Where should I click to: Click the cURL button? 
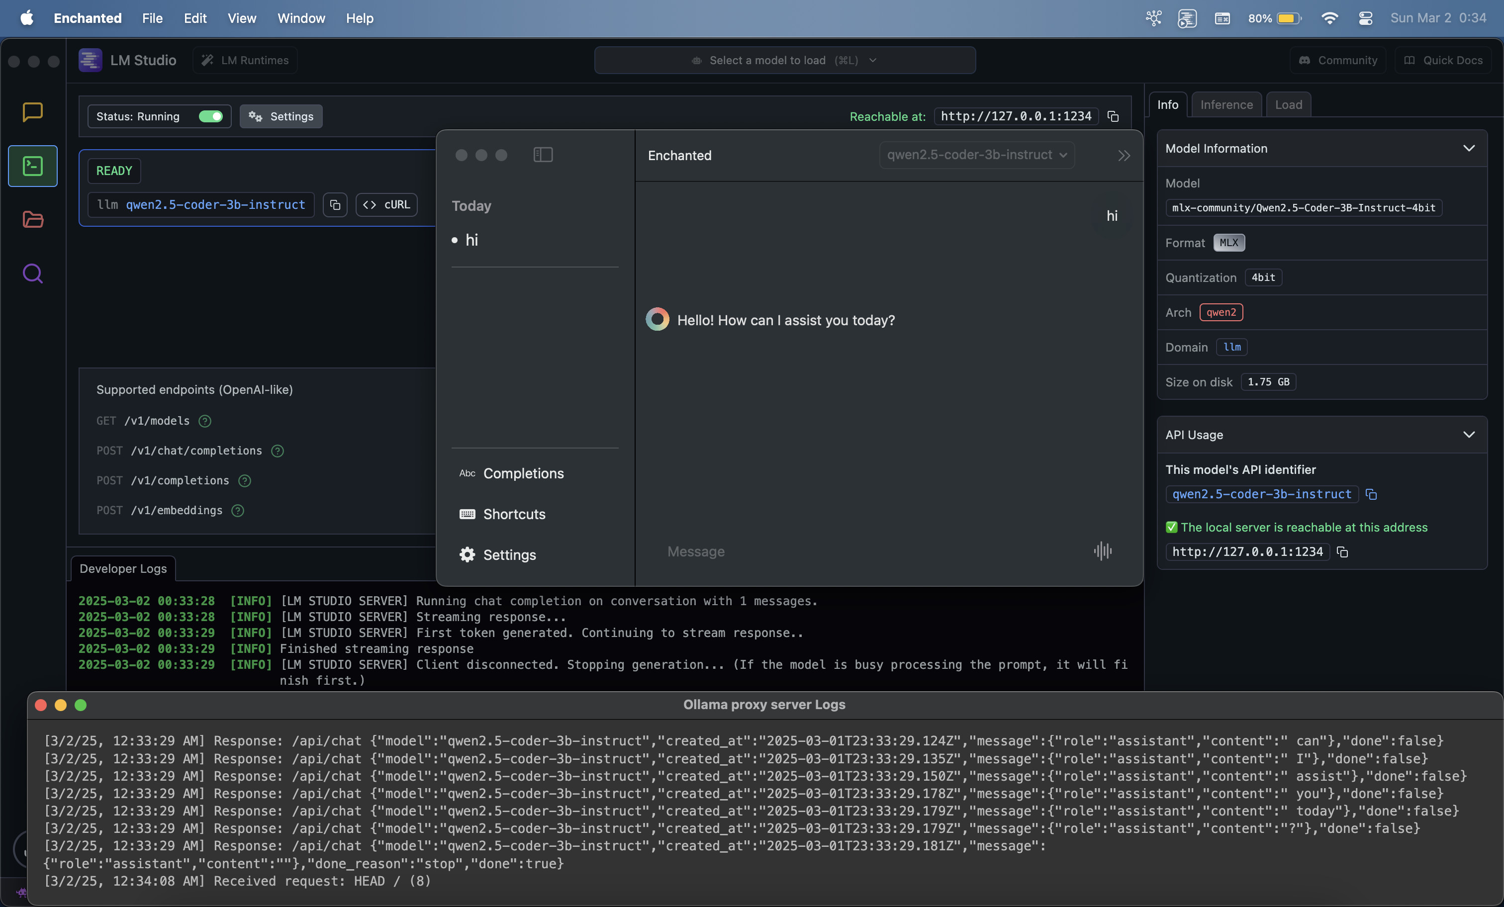tap(386, 205)
